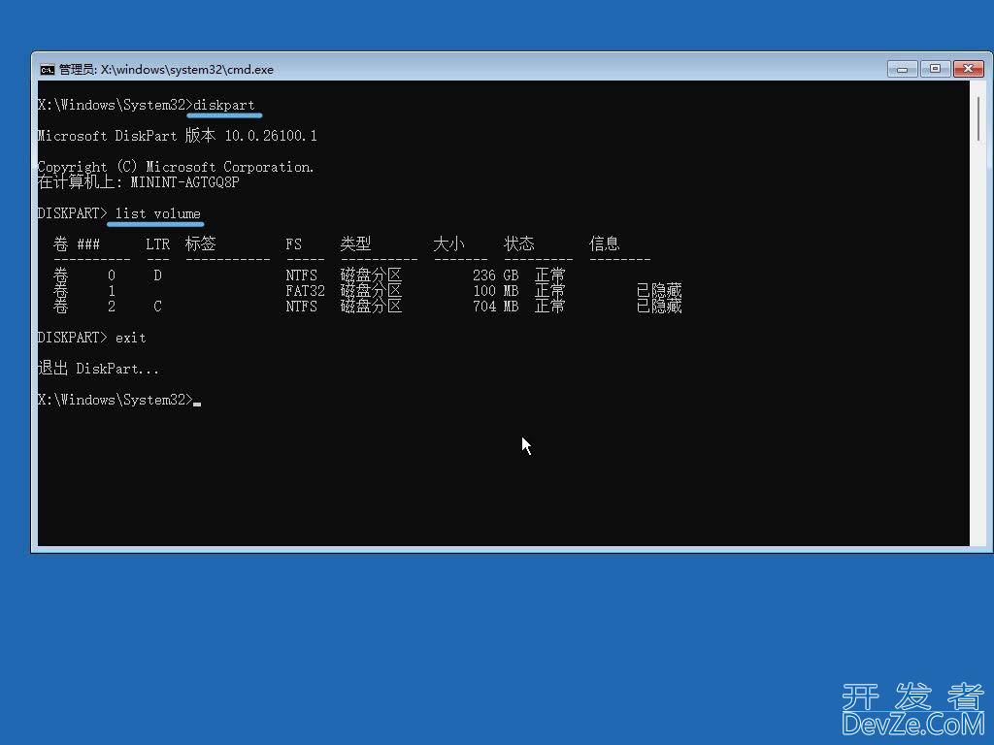Click the '类型' column header
The height and width of the screenshot is (745, 994).
pyautogui.click(x=355, y=243)
